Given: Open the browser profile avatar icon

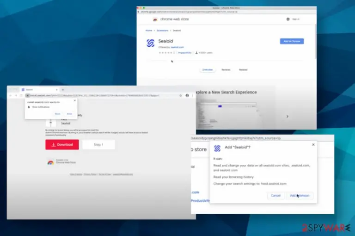Looking at the screenshot, I should (187, 95).
